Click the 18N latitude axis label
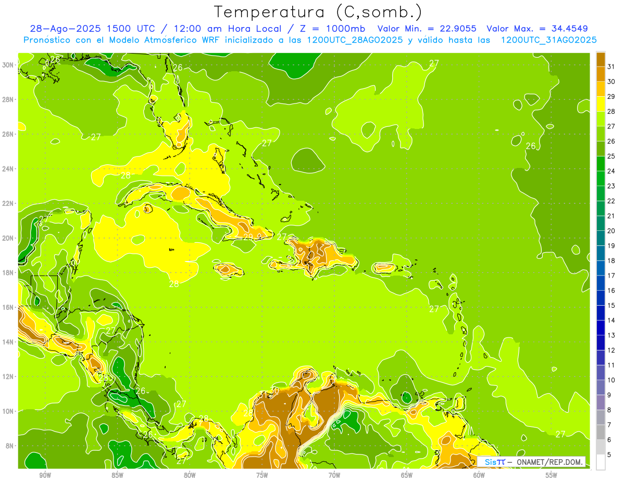Viewport: 625px width, 482px height. (x=8, y=272)
